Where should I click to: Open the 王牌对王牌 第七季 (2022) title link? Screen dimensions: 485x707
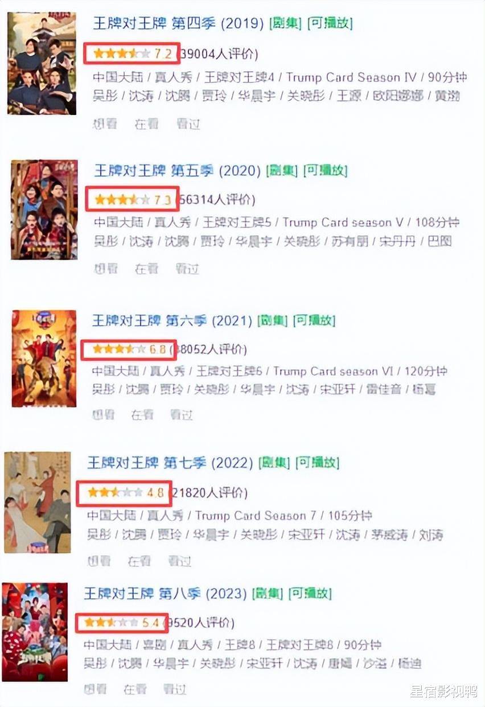pyautogui.click(x=170, y=462)
